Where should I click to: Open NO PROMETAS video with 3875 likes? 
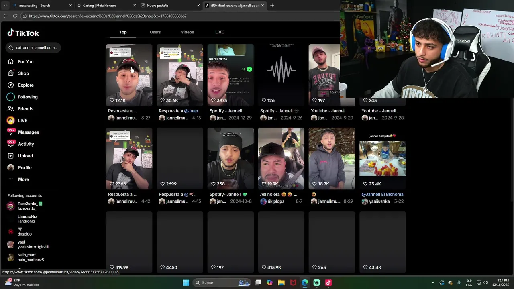(x=230, y=75)
